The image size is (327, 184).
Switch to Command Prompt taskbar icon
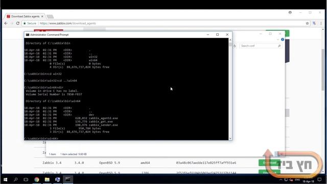point(68,179)
